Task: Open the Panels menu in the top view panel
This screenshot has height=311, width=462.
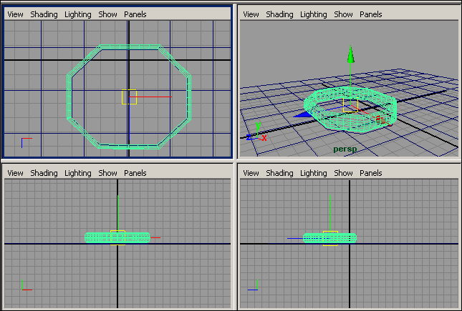Action: [135, 14]
